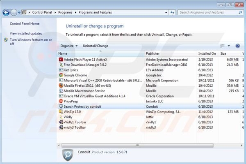
Task: Select Mozilla Firefox 15.0.1 entry name
Action: coord(87,85)
